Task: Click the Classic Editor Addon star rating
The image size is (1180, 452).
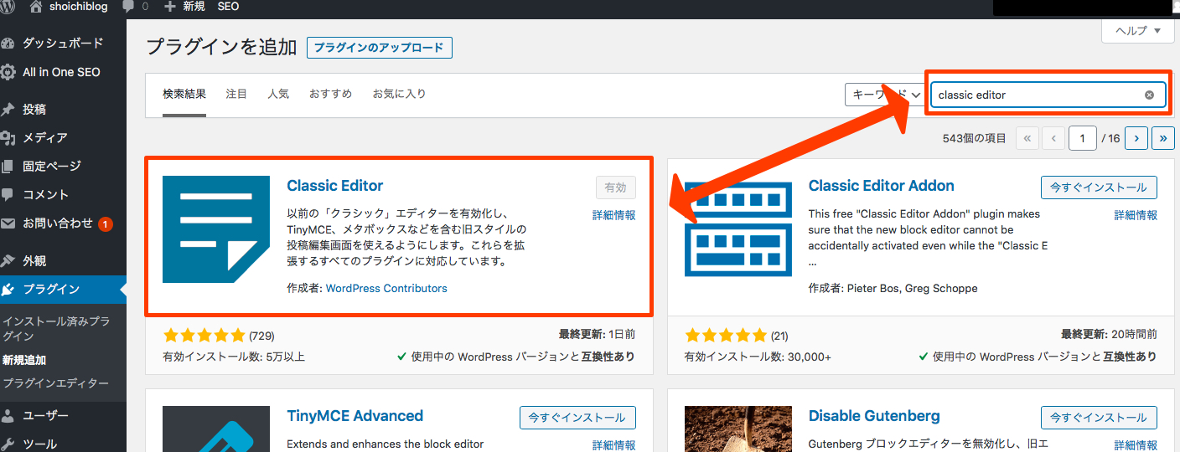Action: click(726, 336)
